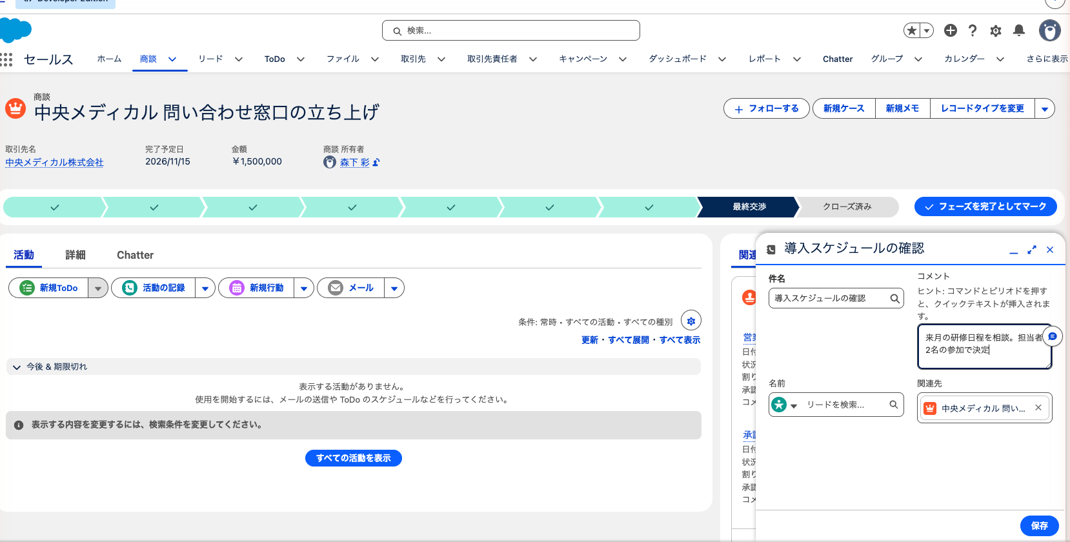Open the global create plus icon
Image resolution: width=1070 pixels, height=542 pixels.
(x=951, y=30)
